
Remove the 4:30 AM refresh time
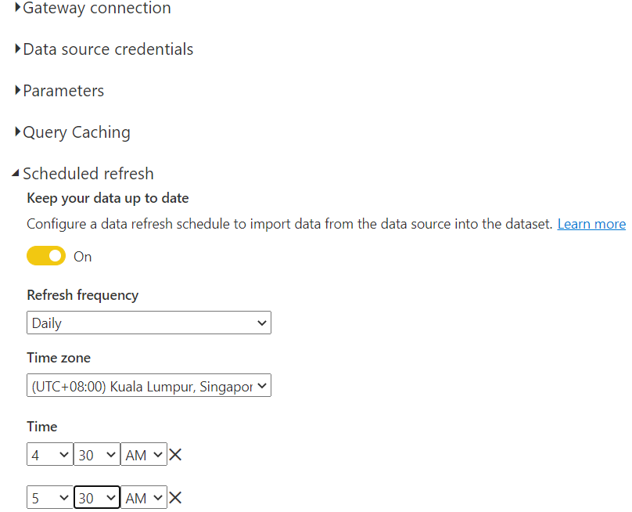point(175,455)
